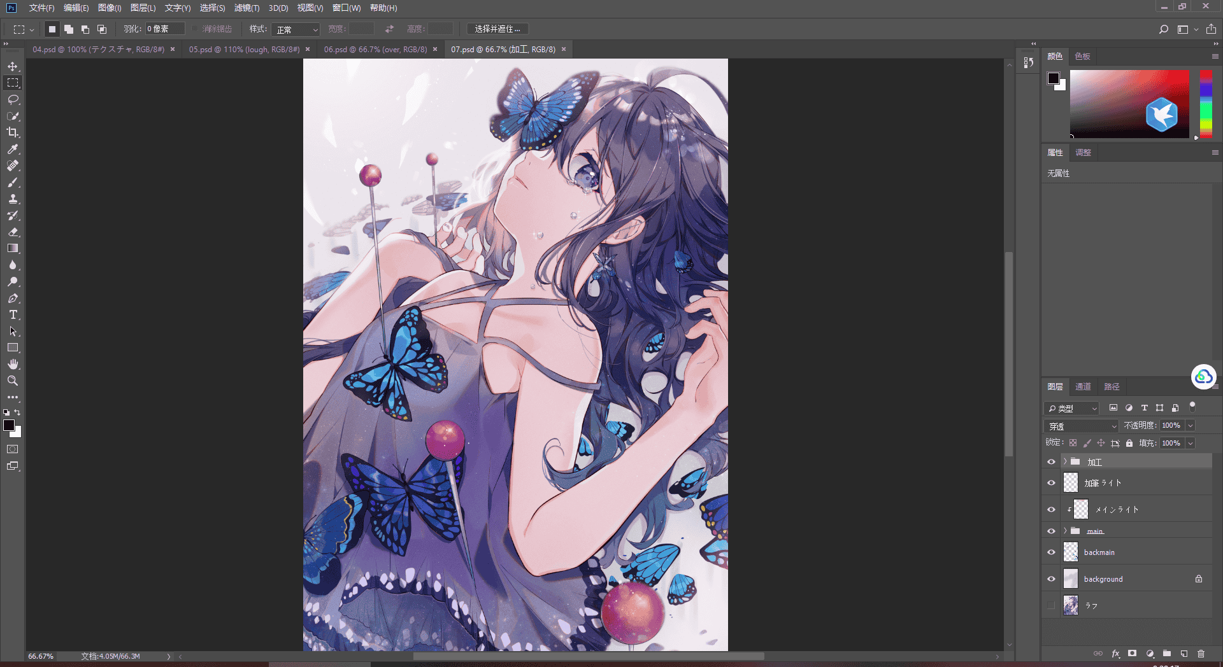Expand the main layer group
Image resolution: width=1223 pixels, height=667 pixels.
click(1065, 530)
